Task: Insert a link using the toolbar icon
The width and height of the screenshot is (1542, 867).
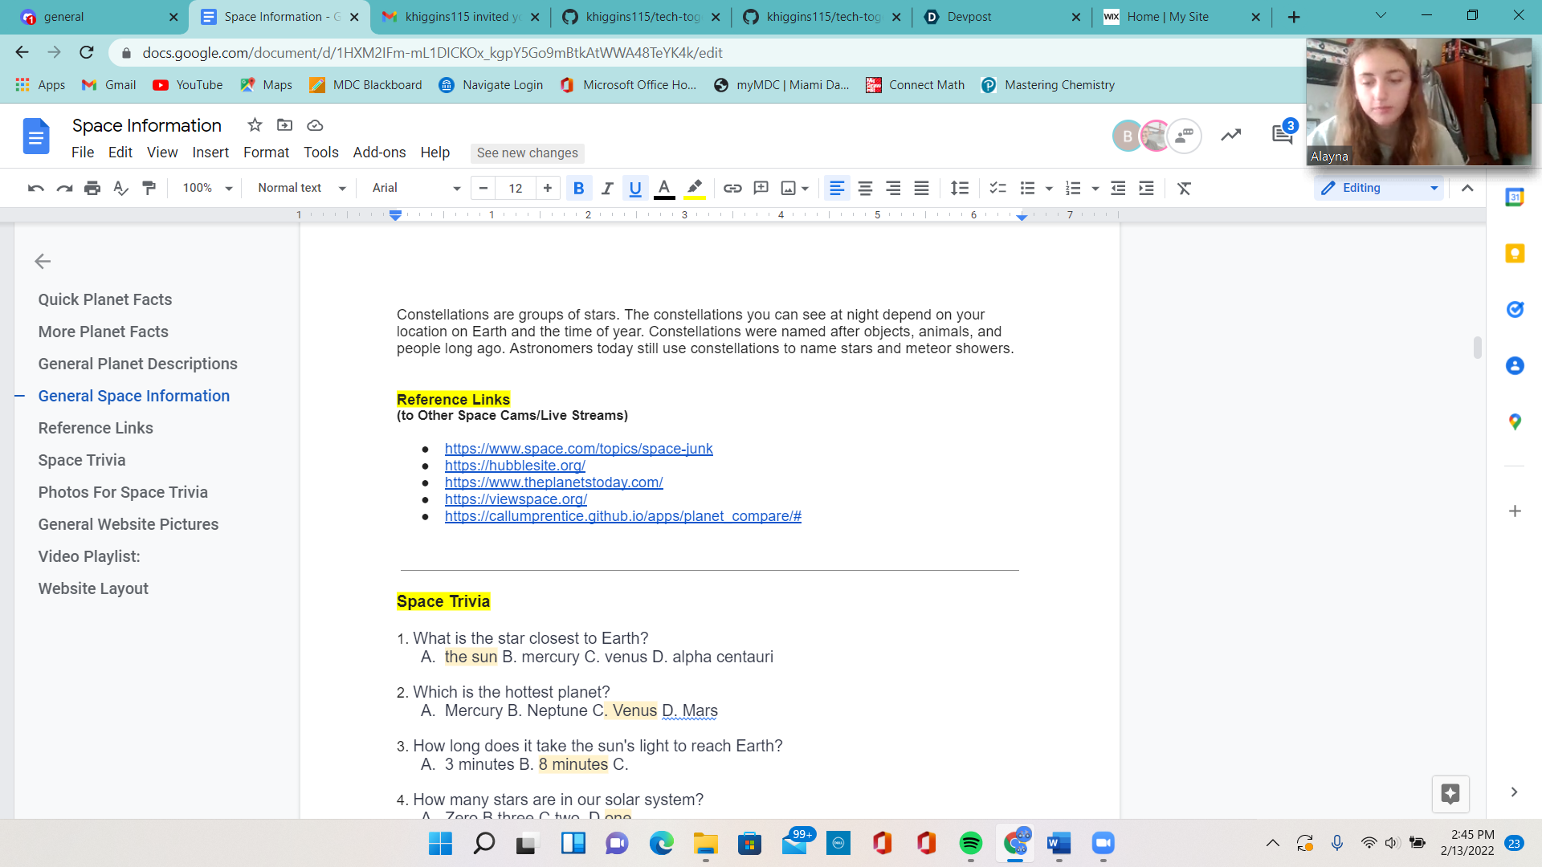Action: (732, 188)
